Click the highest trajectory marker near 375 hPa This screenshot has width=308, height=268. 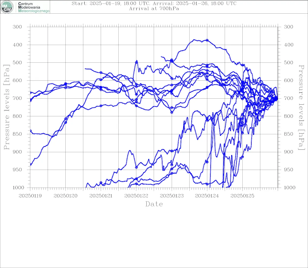click(x=207, y=40)
